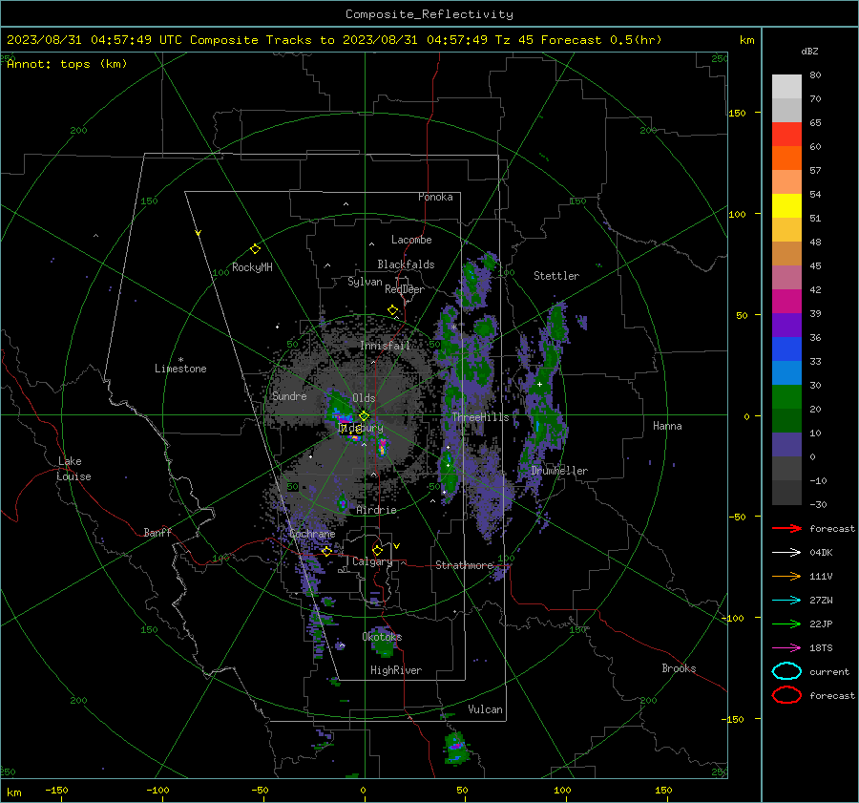Image resolution: width=859 pixels, height=803 pixels.
Task: Click the Drumheller city label
Action: [x=559, y=471]
